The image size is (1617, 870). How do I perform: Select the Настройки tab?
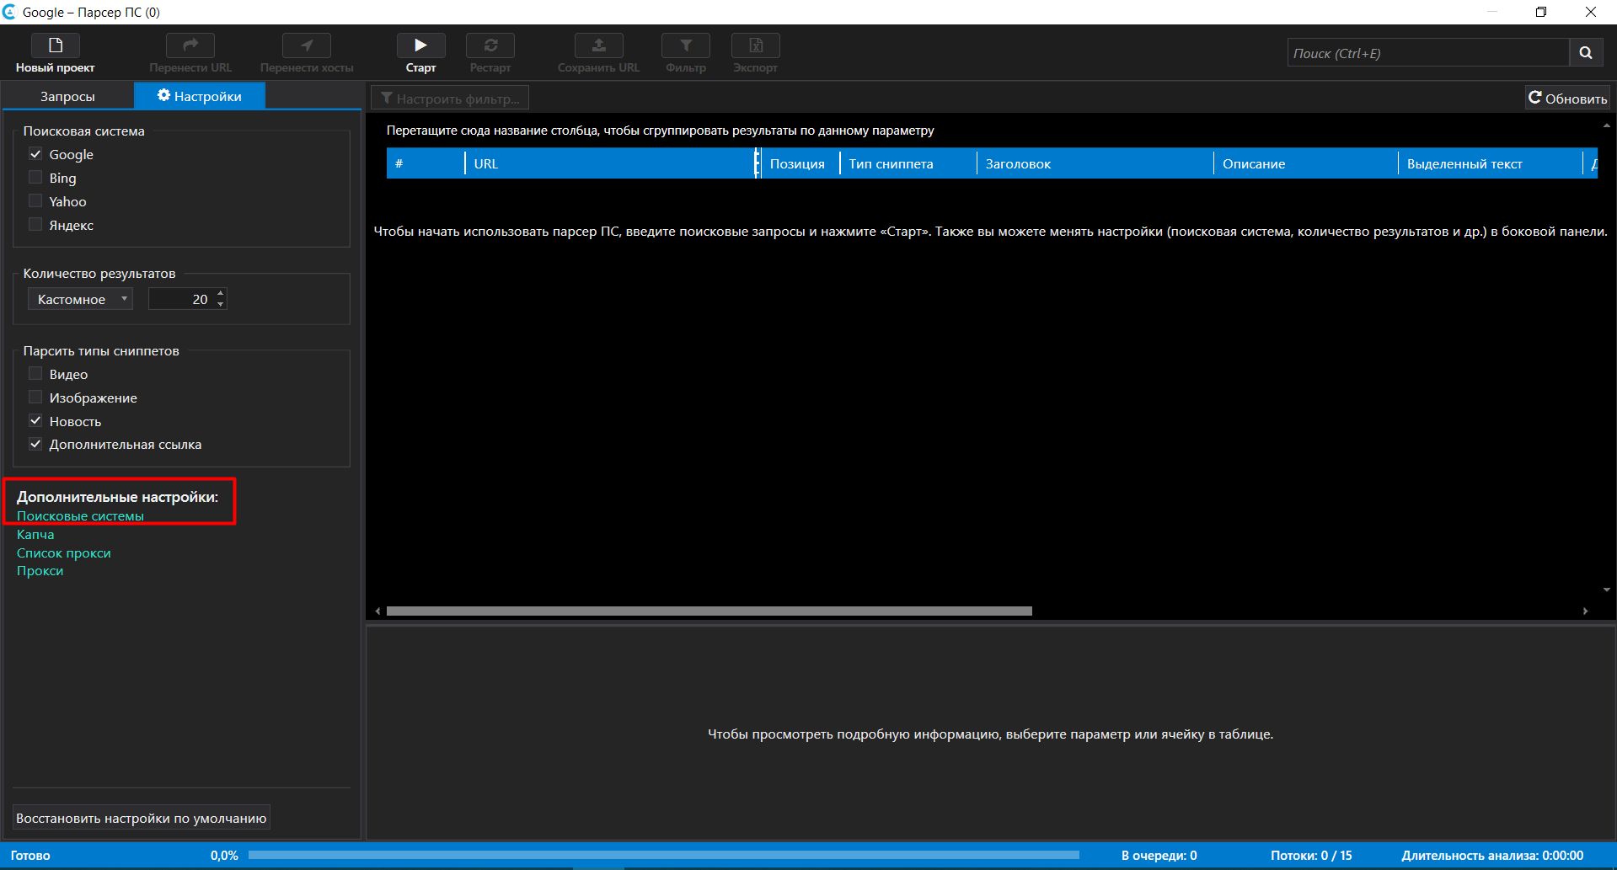tap(200, 96)
